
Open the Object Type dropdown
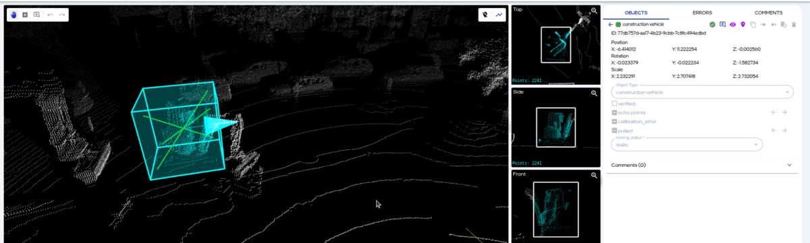pyautogui.click(x=702, y=92)
